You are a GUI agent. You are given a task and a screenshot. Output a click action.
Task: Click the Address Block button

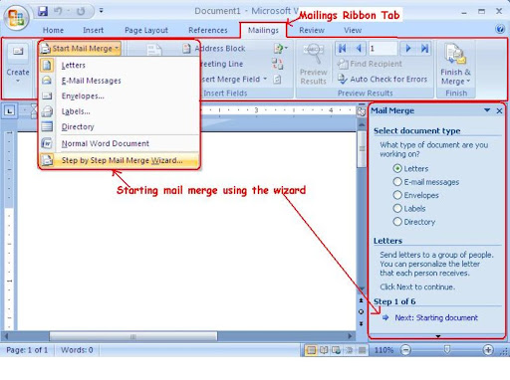pyautogui.click(x=214, y=49)
